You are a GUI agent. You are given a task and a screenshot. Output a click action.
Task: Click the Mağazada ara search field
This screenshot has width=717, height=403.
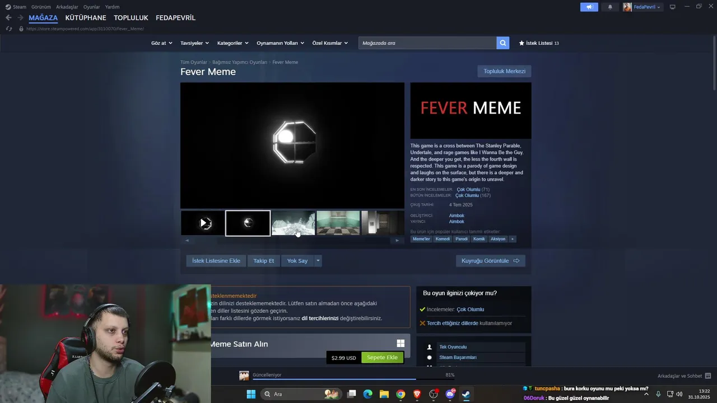[427, 43]
